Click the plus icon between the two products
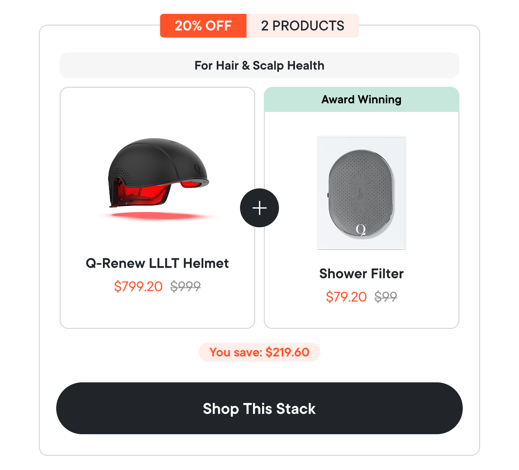 pyautogui.click(x=259, y=208)
